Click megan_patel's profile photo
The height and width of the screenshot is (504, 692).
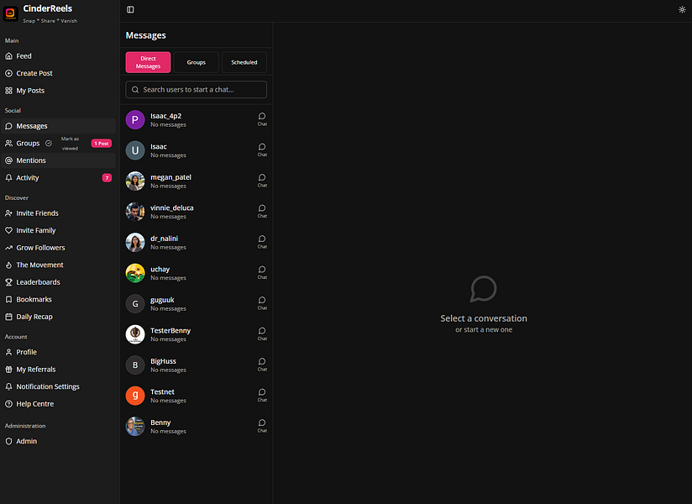135,181
